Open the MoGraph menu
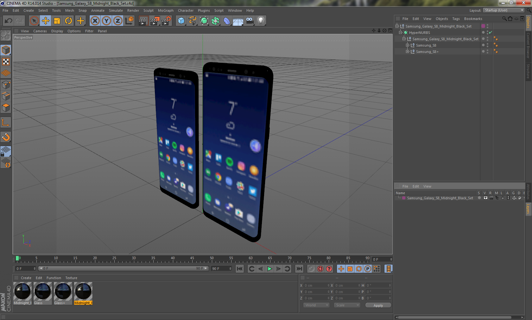The width and height of the screenshot is (532, 320). [166, 10]
